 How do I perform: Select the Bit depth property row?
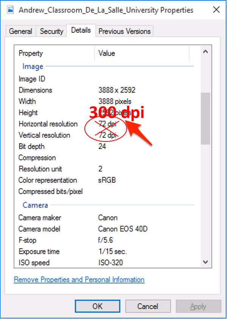click(x=31, y=146)
